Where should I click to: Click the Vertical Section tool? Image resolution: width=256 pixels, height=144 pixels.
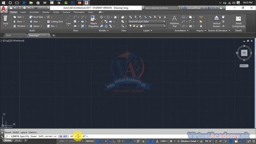tap(216, 21)
